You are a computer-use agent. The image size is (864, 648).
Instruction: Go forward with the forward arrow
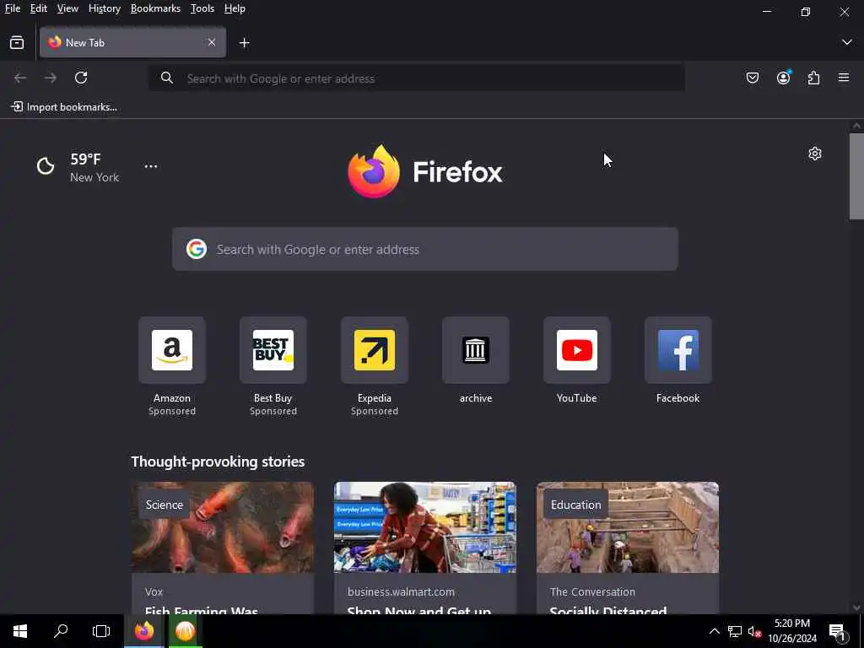51,78
